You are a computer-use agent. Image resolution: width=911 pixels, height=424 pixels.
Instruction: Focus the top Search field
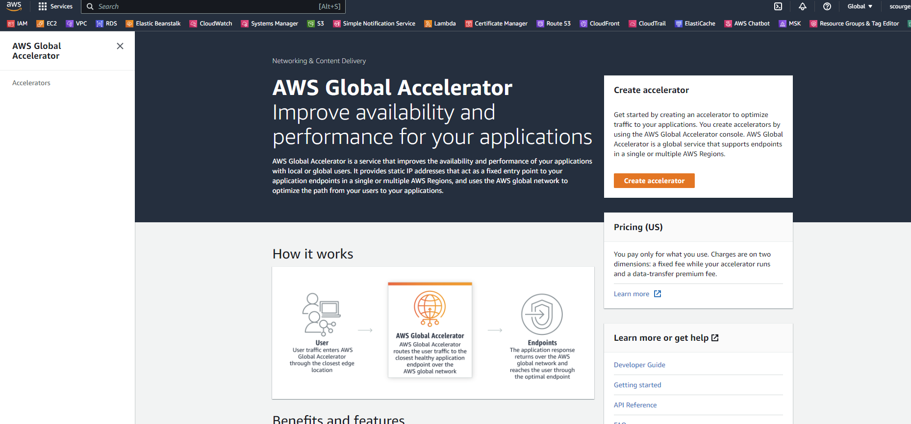(x=213, y=6)
